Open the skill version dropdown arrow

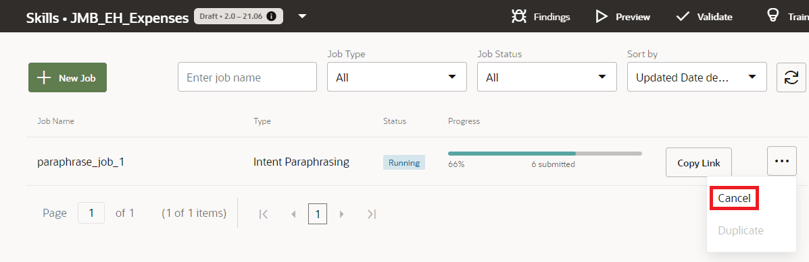pos(302,16)
